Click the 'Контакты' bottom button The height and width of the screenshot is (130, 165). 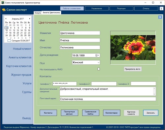pos(48,113)
